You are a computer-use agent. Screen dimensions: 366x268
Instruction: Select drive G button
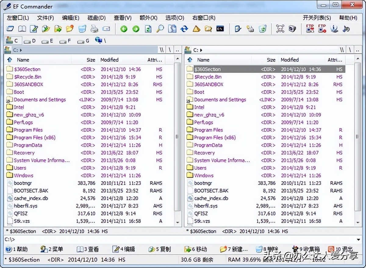(83, 41)
